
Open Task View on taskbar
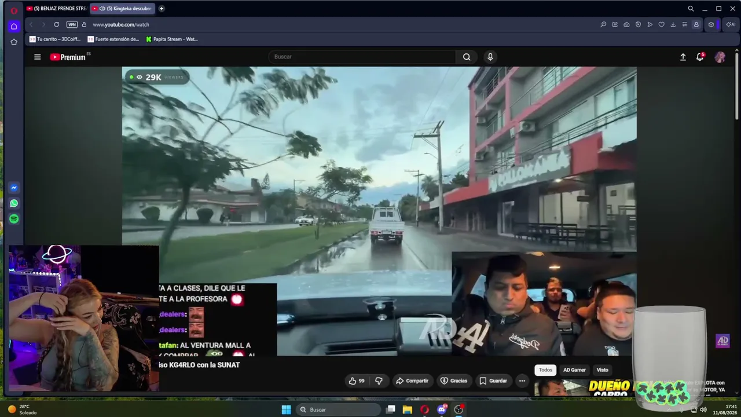[391, 409]
